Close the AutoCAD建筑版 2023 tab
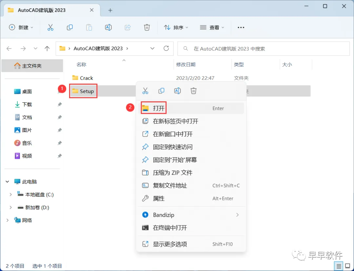This screenshot has height=271, width=354. tap(92, 10)
